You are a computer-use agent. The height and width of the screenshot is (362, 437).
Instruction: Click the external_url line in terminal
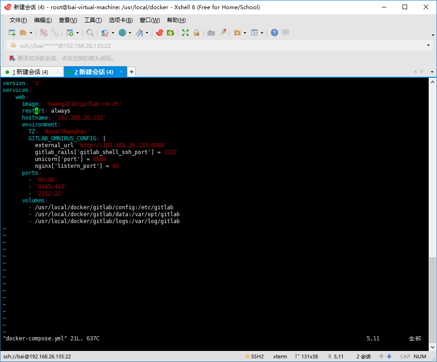point(101,145)
